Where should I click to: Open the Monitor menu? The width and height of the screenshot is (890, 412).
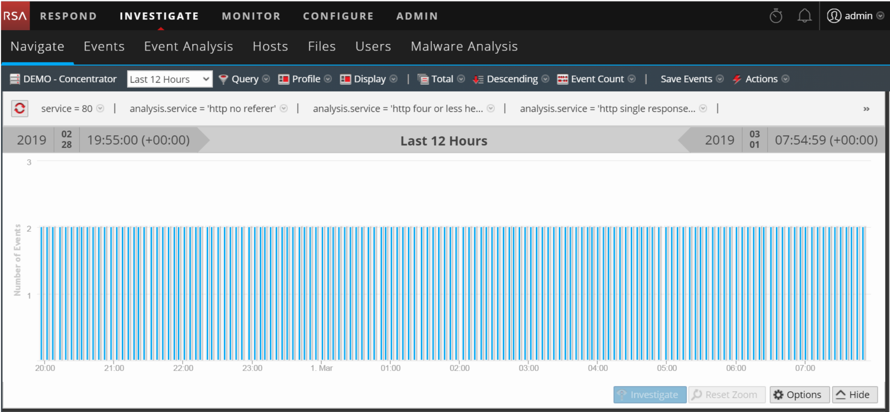(251, 16)
